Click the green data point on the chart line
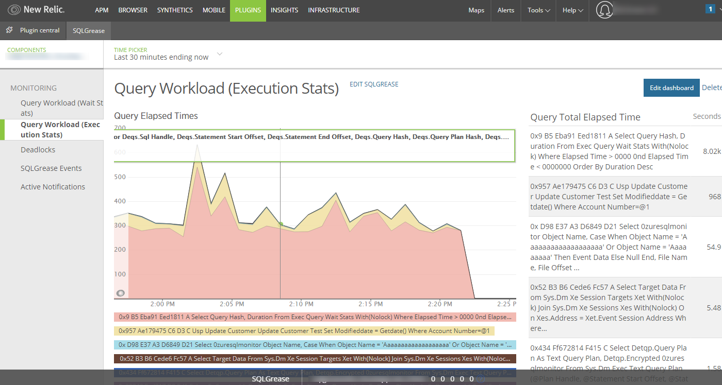722x385 pixels. point(281,223)
